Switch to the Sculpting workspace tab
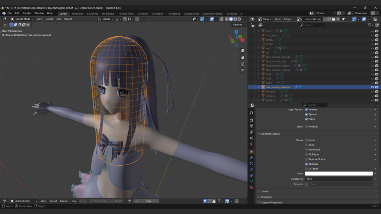The height and width of the screenshot is (214, 381). point(92,14)
